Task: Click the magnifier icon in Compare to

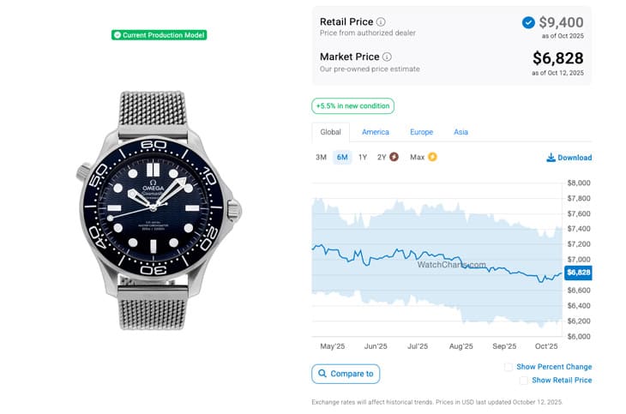Action: pos(322,374)
